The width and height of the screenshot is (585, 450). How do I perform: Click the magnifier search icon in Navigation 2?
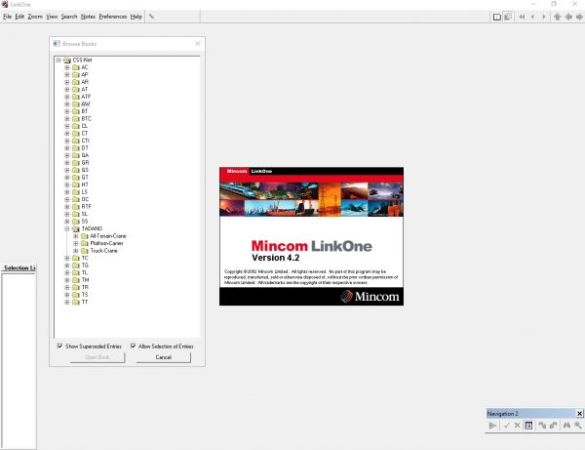[578, 426]
